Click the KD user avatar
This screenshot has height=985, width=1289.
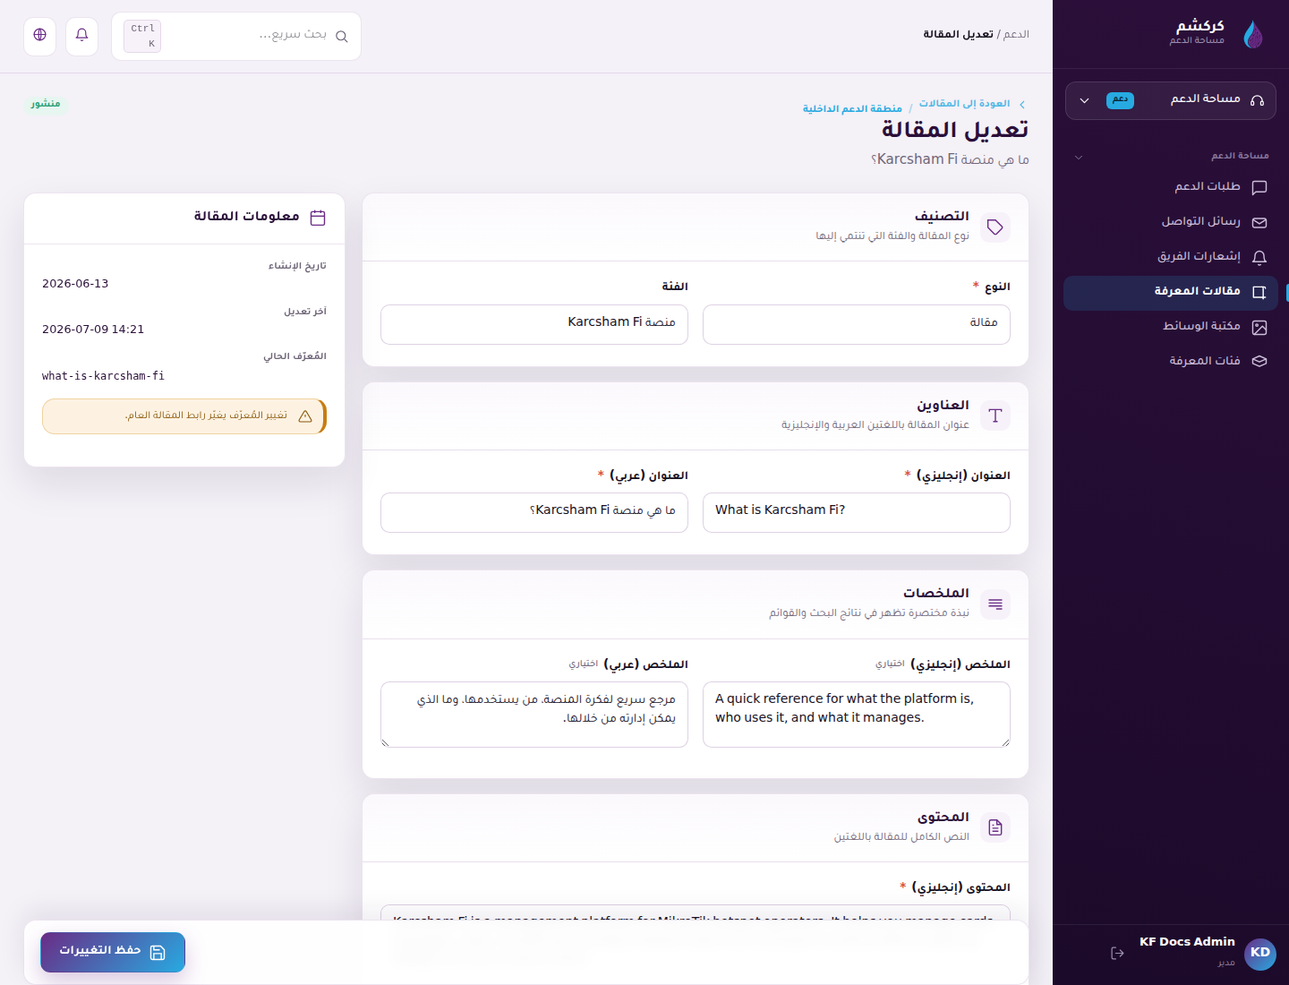pyautogui.click(x=1260, y=954)
